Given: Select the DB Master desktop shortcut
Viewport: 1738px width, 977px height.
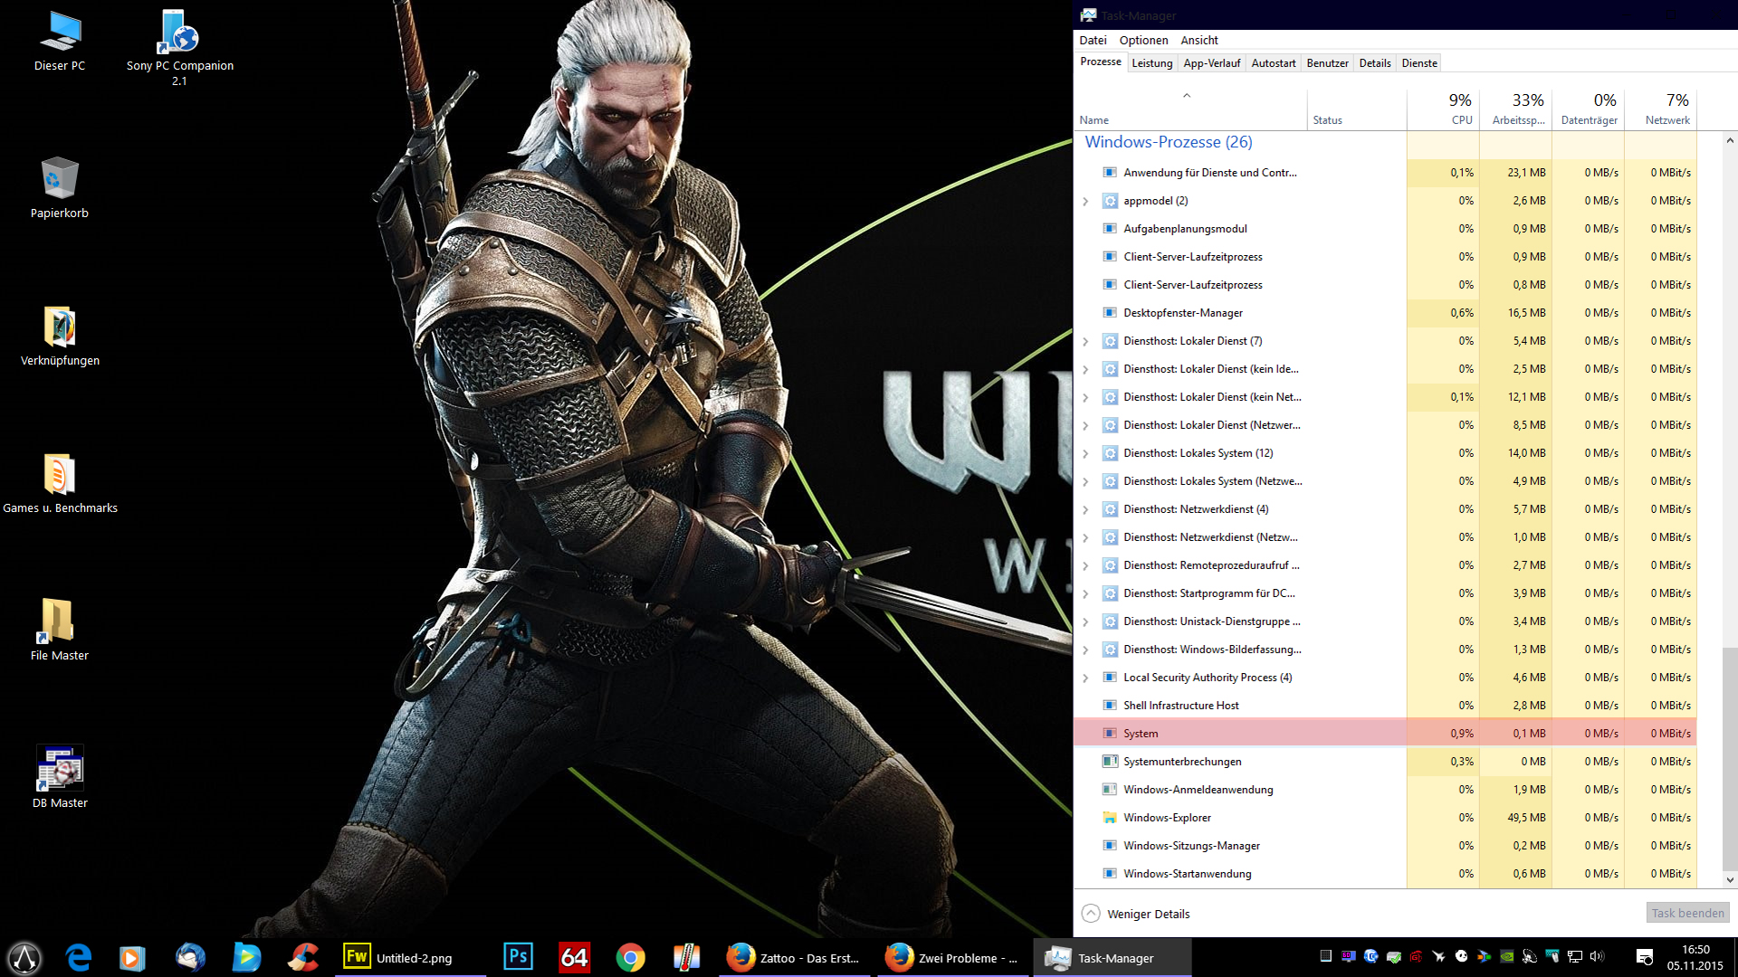Looking at the screenshot, I should (x=60, y=777).
